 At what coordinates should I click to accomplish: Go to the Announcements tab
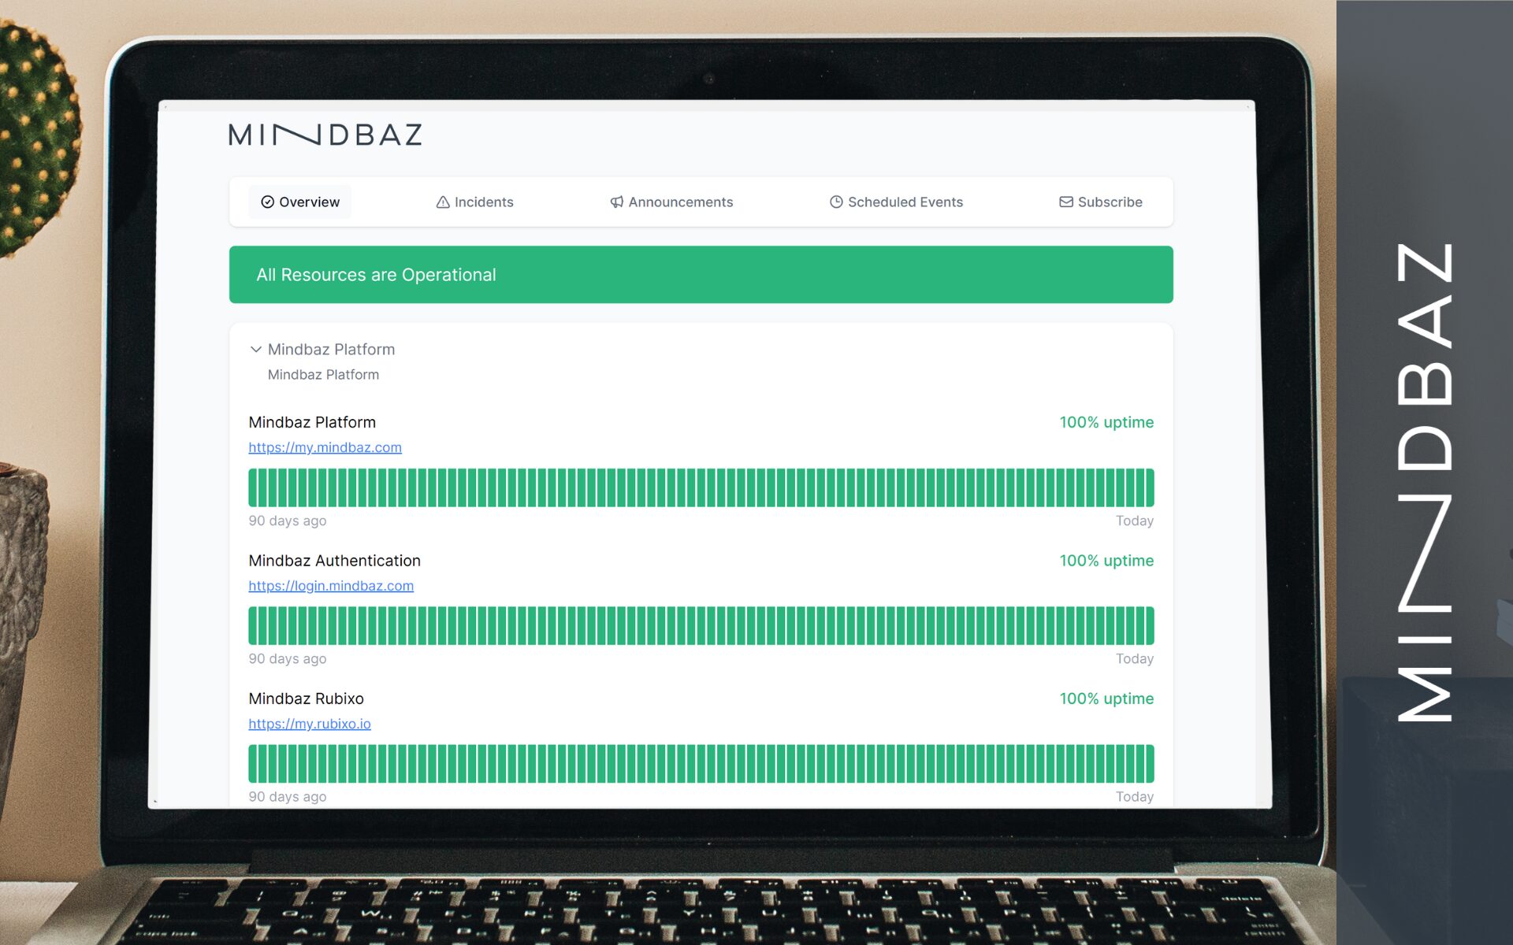[671, 202]
